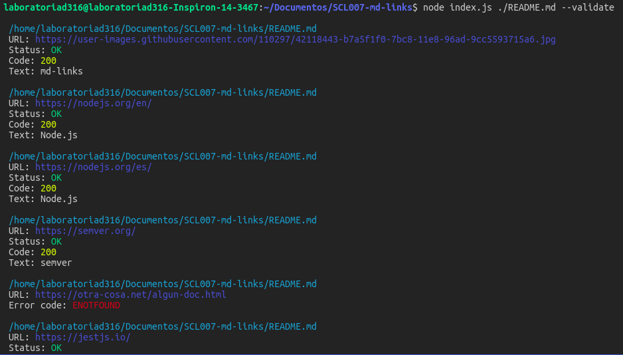Open the nodejs.org/es/ URL
The width and height of the screenshot is (623, 355).
(94, 167)
